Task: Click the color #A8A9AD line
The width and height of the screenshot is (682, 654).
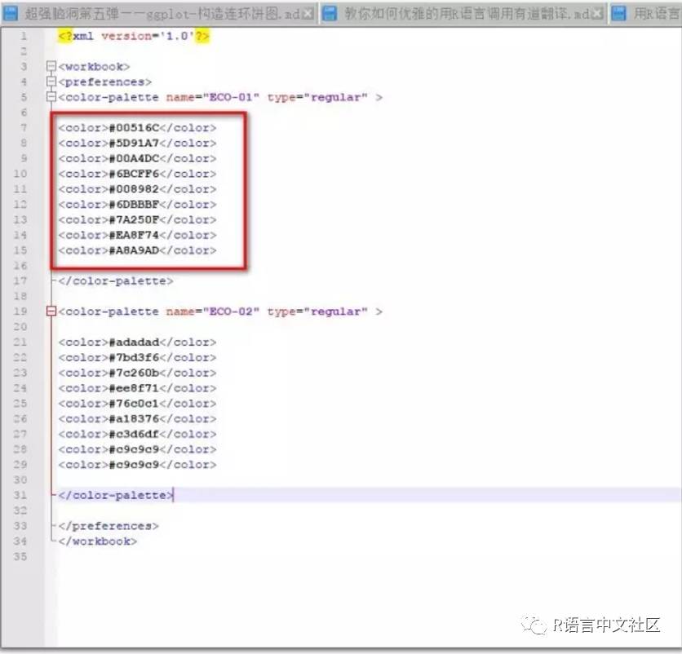Action: [x=137, y=250]
